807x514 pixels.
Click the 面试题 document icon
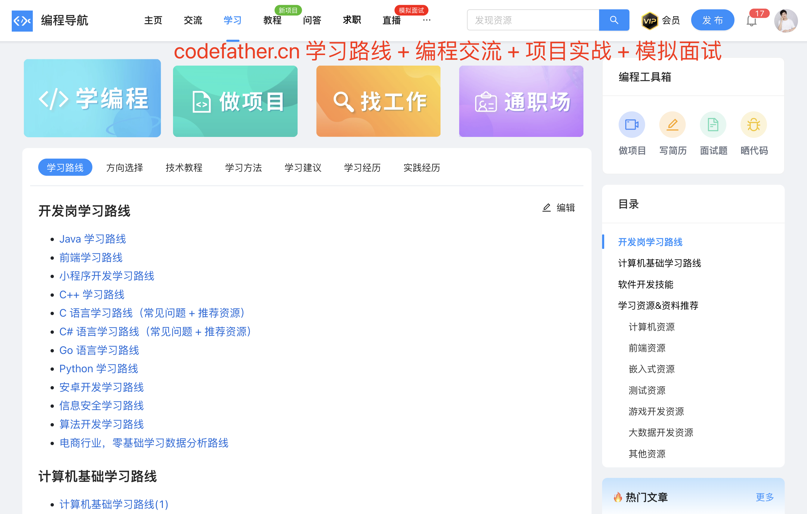click(x=713, y=125)
